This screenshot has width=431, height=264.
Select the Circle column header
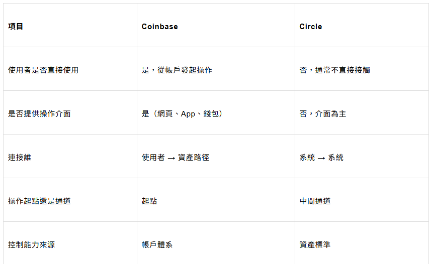click(310, 27)
